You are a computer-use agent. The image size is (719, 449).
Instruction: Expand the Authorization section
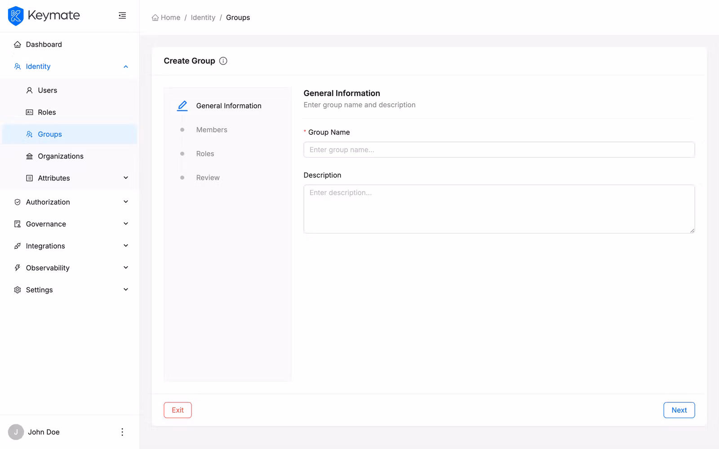(x=126, y=202)
